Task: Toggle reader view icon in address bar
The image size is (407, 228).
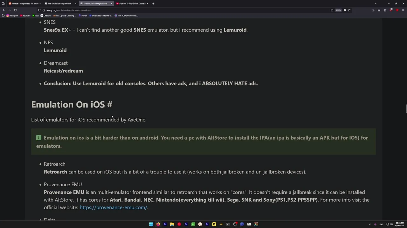Action: [332, 10]
